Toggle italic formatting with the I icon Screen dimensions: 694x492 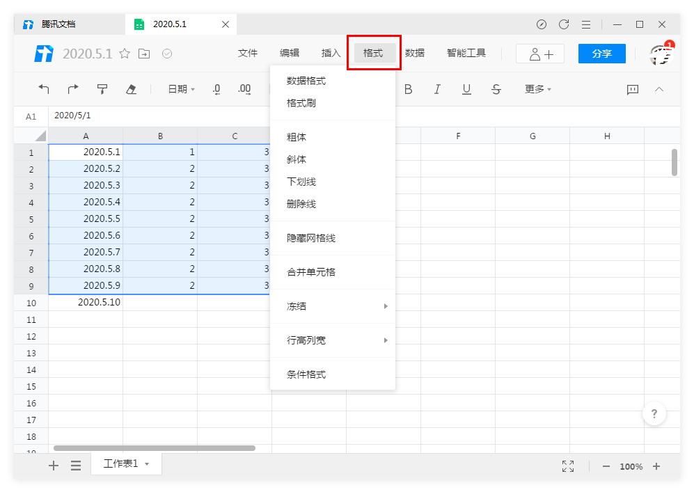coord(436,89)
